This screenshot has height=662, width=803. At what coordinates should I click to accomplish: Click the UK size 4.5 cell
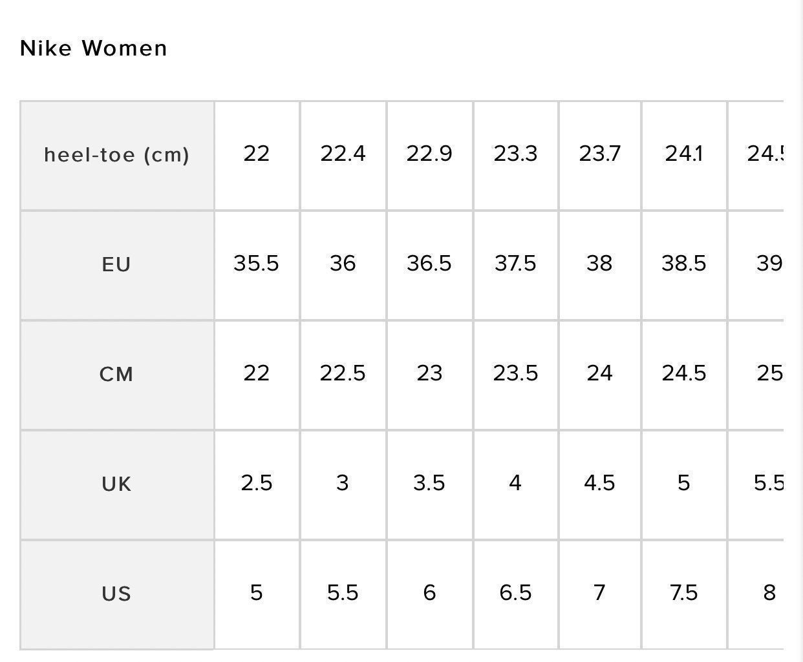pyautogui.click(x=600, y=485)
